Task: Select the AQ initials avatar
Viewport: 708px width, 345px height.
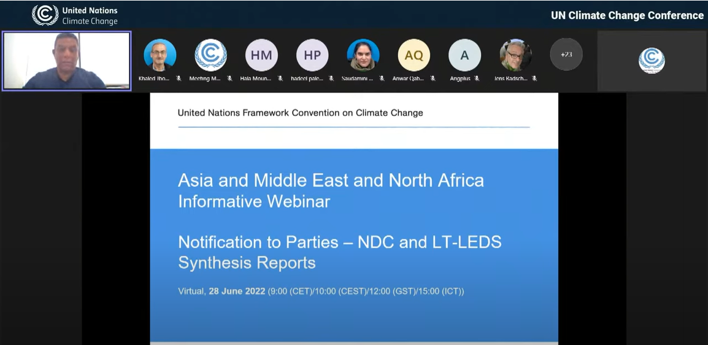Action: point(414,55)
